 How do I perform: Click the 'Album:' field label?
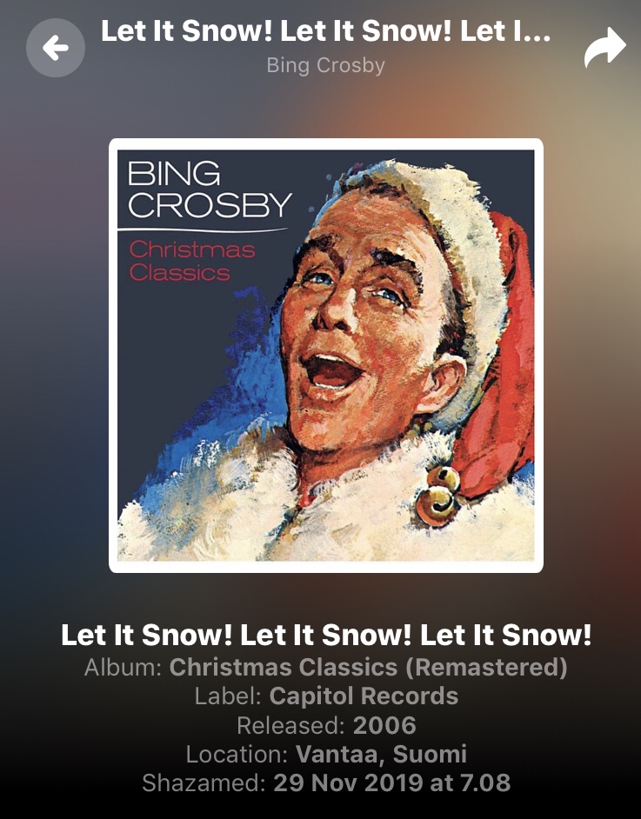click(124, 667)
